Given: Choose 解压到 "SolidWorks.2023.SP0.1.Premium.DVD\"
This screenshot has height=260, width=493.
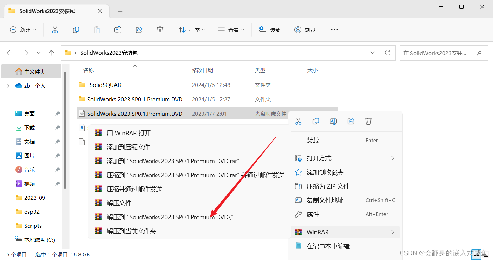Looking at the screenshot, I should coord(189,217).
